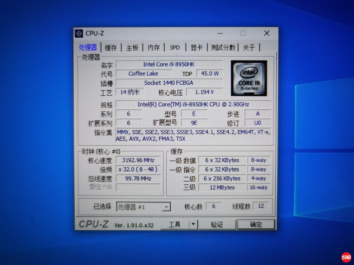Click the specification text i9-8950HK CPU @ 2.90GHz
This screenshot has width=354, height=265.
tap(193, 104)
